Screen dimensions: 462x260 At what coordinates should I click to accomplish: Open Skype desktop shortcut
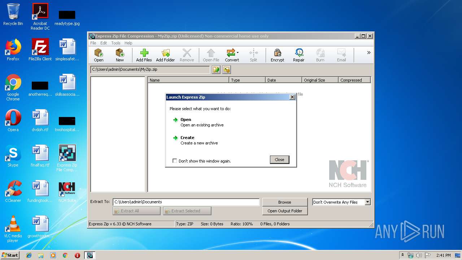click(x=13, y=156)
